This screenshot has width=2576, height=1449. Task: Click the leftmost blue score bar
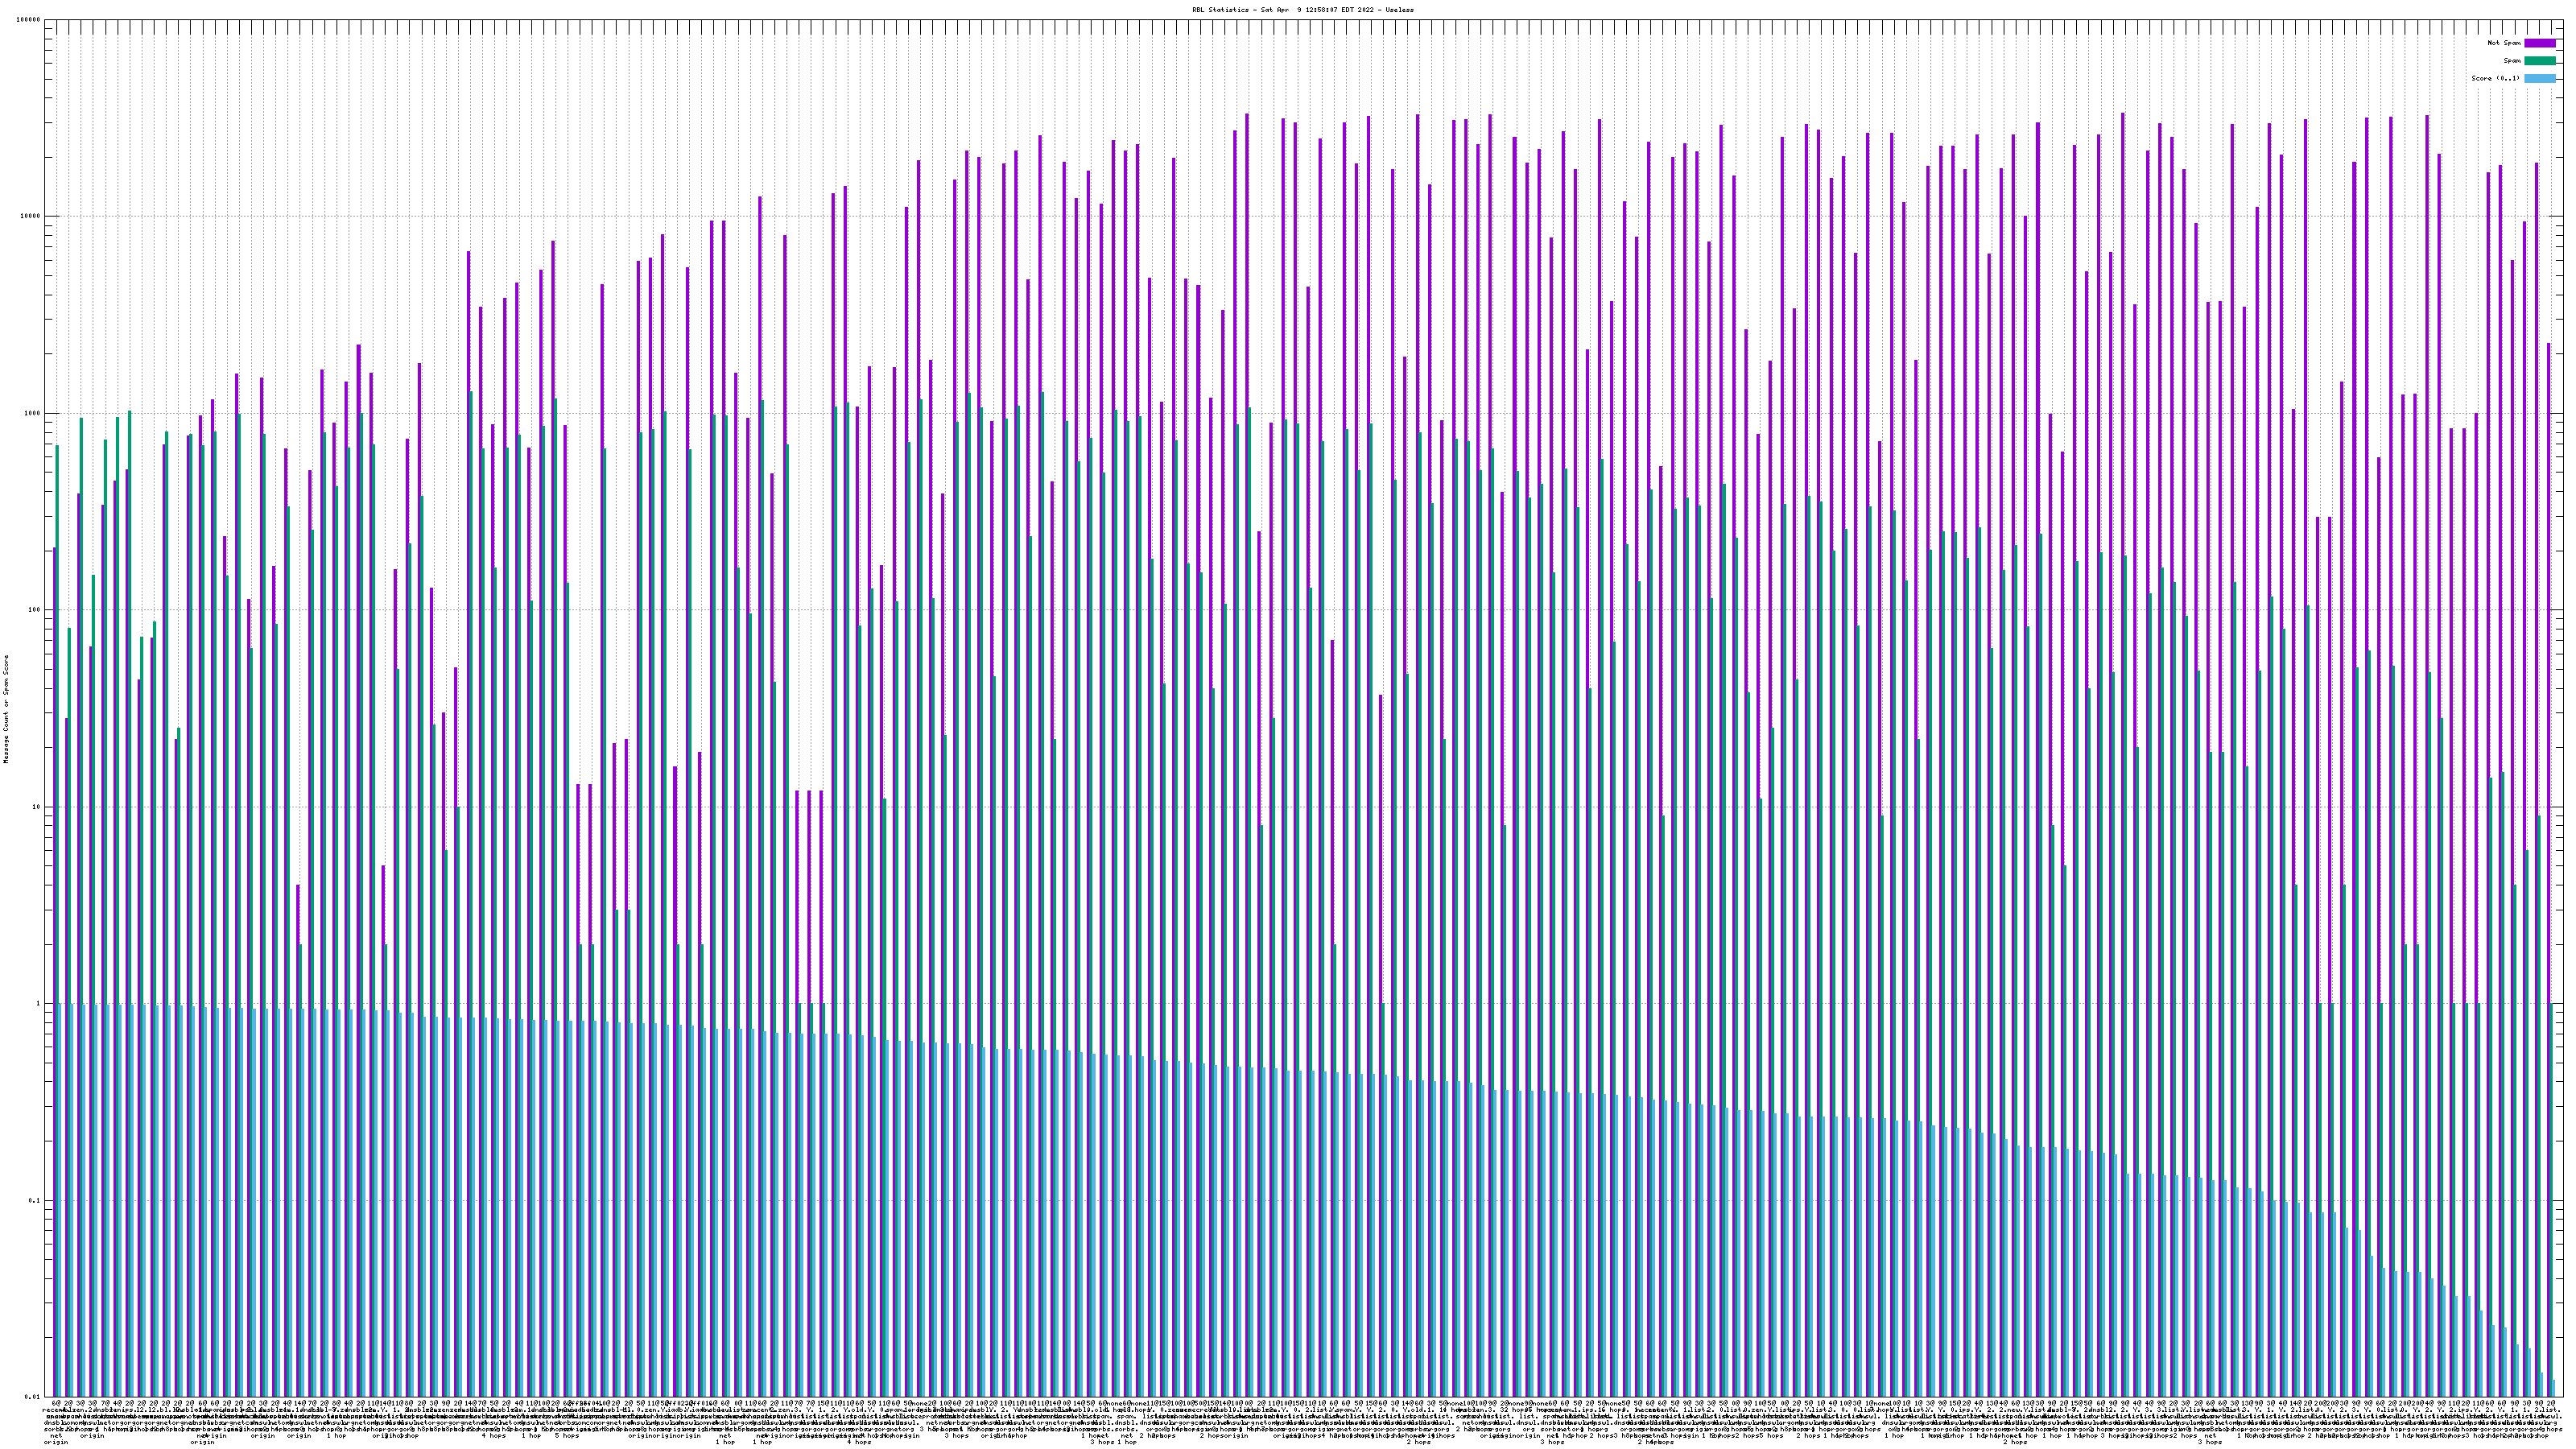(59, 1200)
